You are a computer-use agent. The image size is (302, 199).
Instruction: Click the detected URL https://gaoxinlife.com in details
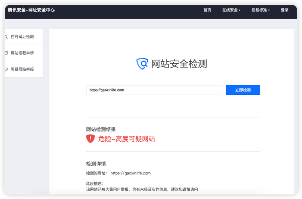131,173
